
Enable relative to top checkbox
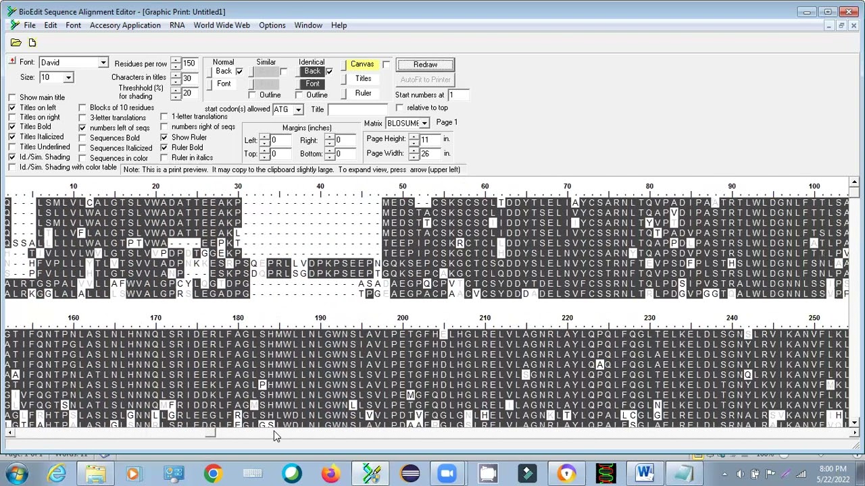coord(400,108)
